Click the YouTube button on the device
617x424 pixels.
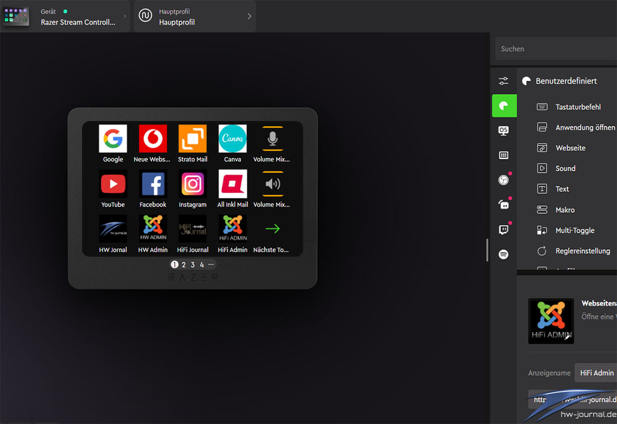pos(113,184)
